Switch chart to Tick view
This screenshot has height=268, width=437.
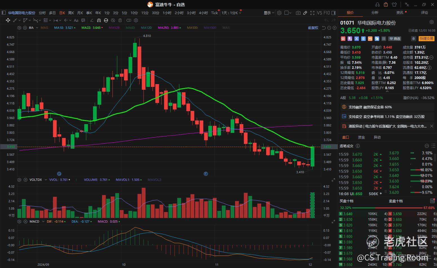tap(215, 13)
